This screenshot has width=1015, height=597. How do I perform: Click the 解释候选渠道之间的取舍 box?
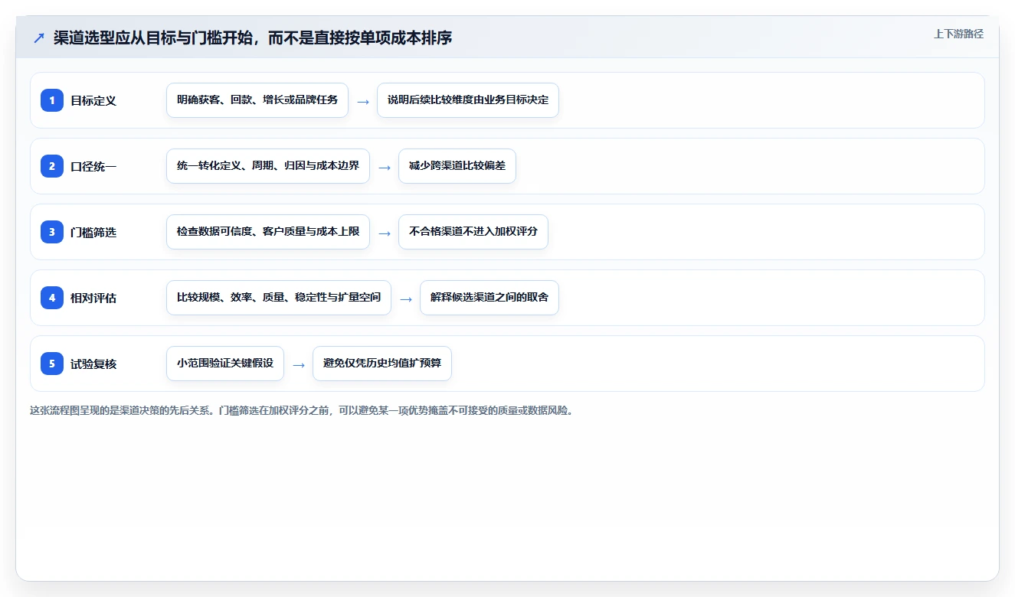(489, 298)
